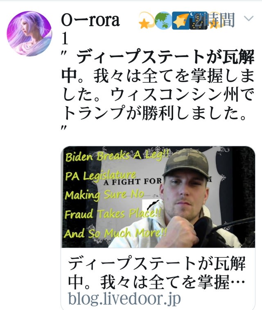Click the Fraud Takes Place caption
The height and width of the screenshot is (310, 262).
coord(113,214)
